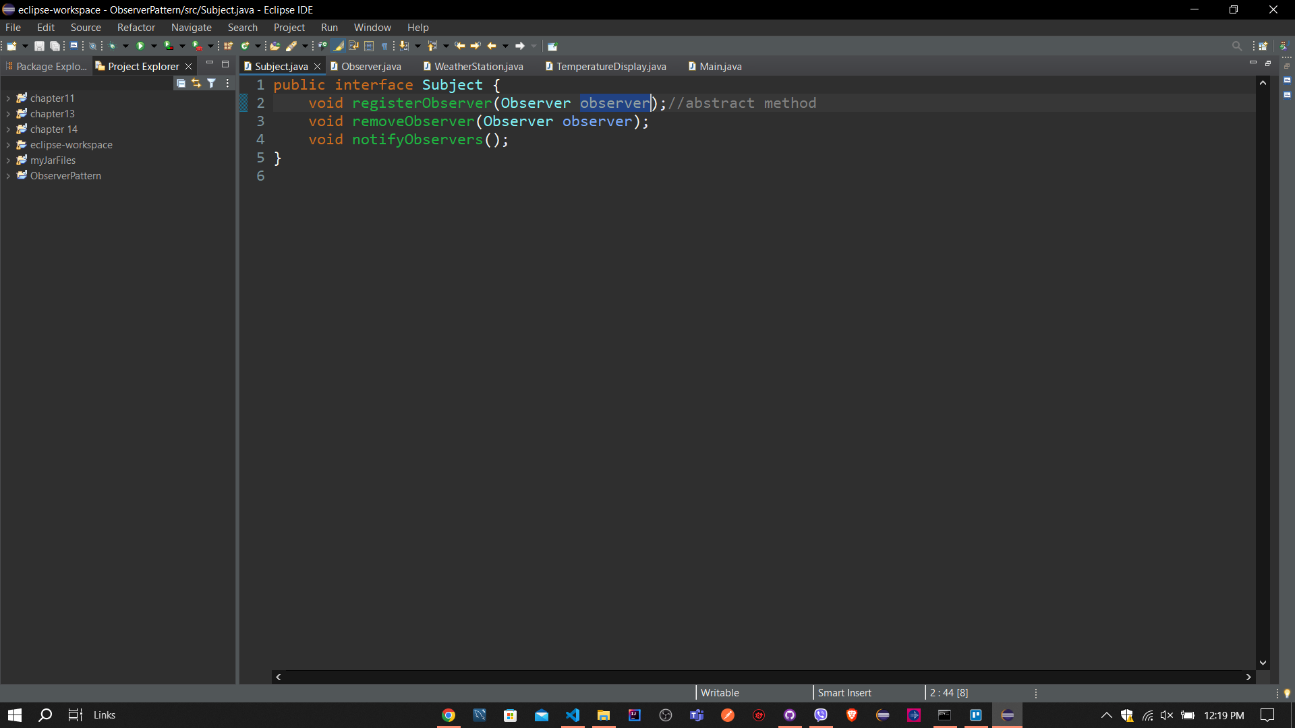
Task: Click the Open Type folder icon
Action: pyautogui.click(x=275, y=46)
